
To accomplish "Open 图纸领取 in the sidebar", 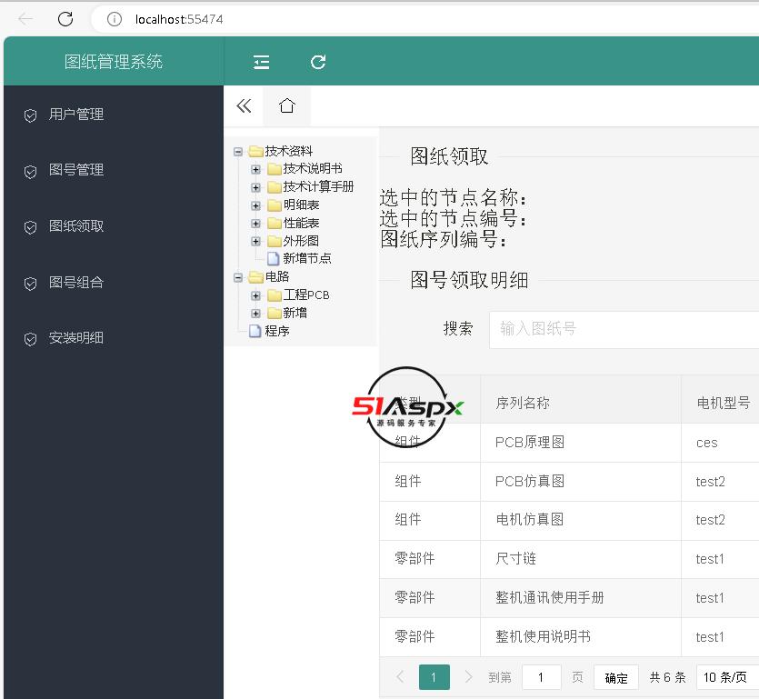I will 76,226.
